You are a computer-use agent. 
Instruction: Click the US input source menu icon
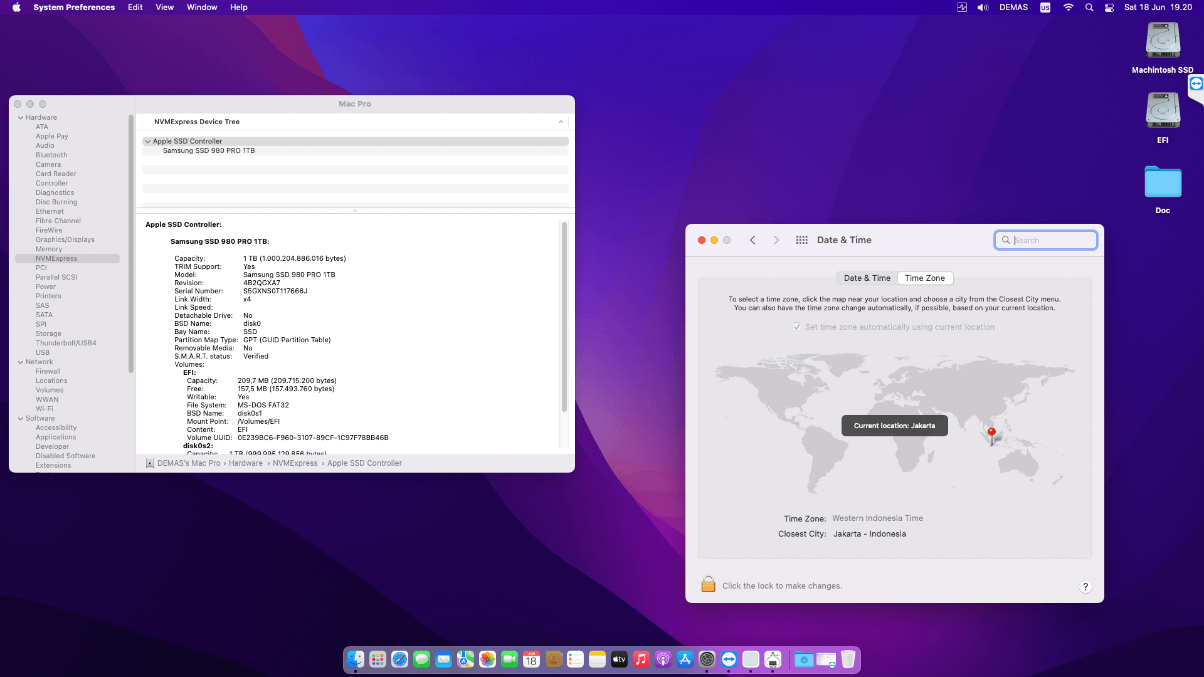(1045, 8)
